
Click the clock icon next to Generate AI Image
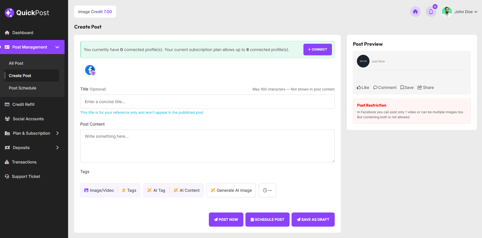pyautogui.click(x=267, y=190)
